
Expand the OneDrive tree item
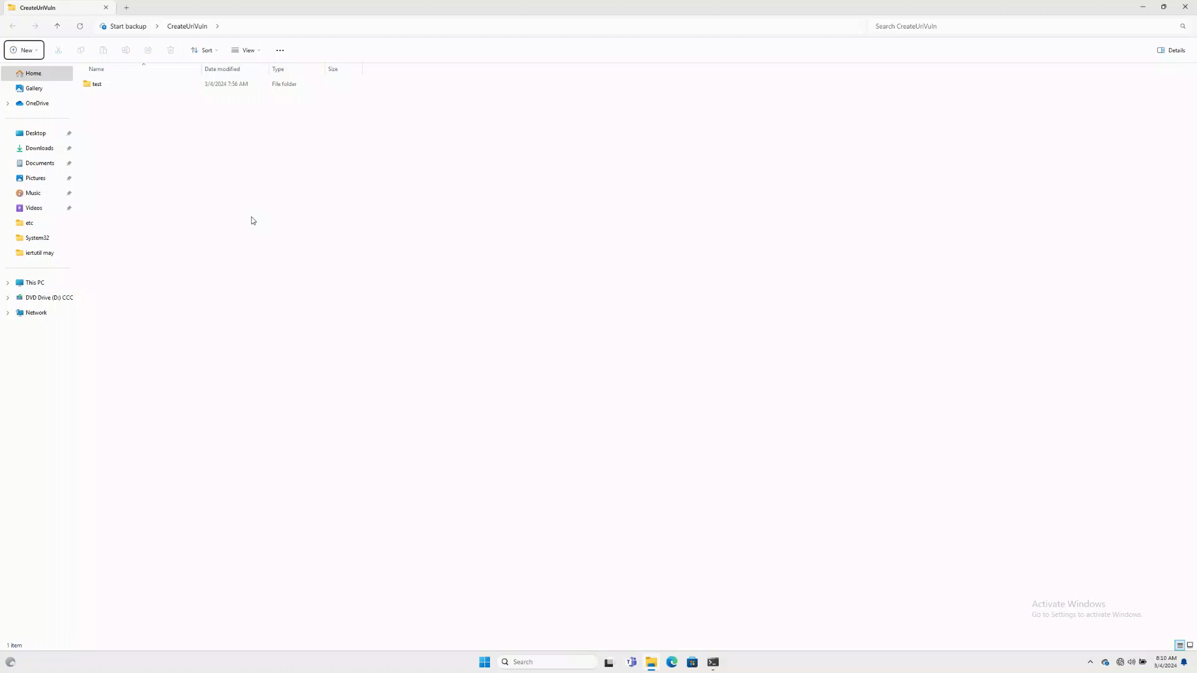[7, 103]
